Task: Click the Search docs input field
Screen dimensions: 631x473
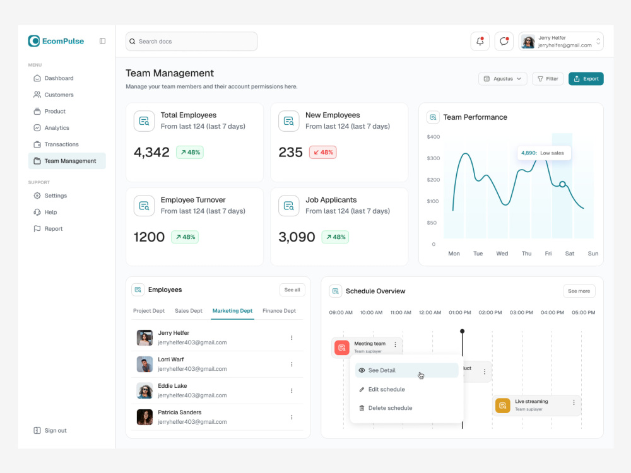Action: tap(192, 42)
